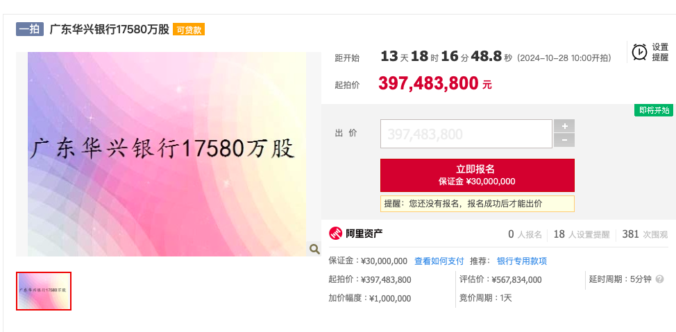Decrease bid with the minus button
This screenshot has height=332, width=676.
564,140
